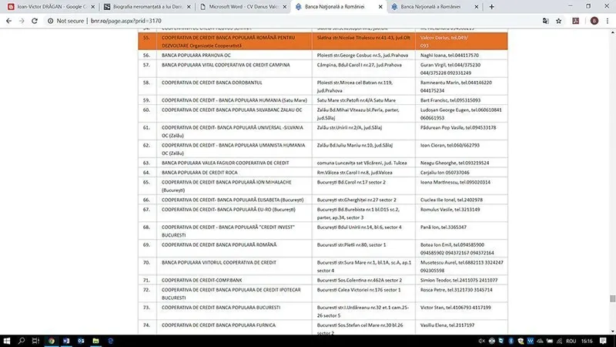Image resolution: width=616 pixels, height=347 pixels.
Task: Open the Chrome profile avatar
Action: point(594,21)
